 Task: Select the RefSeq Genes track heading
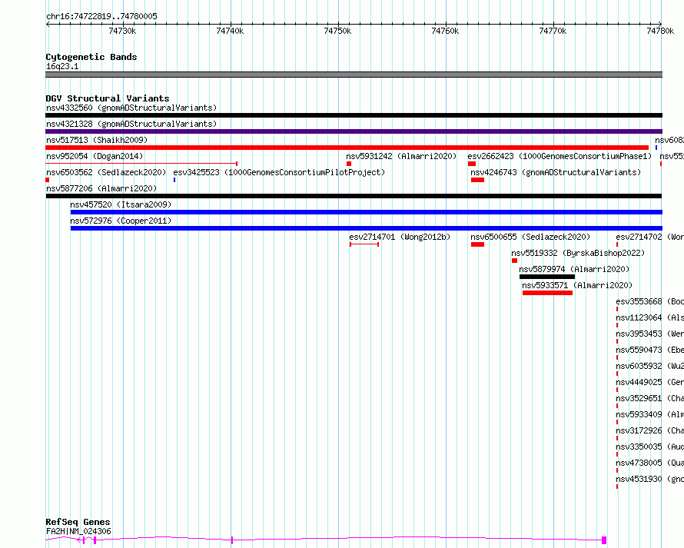(x=78, y=523)
